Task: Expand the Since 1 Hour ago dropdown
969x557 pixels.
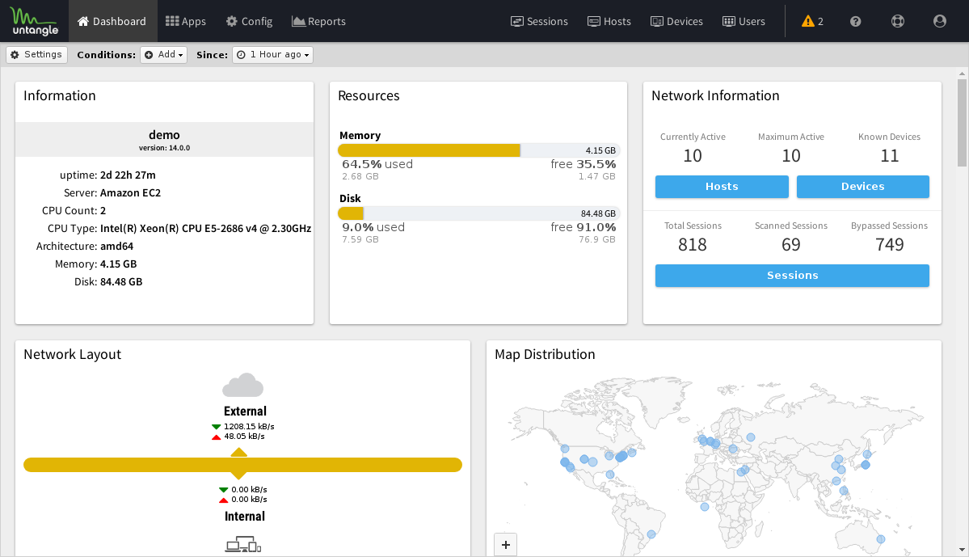Action: pyautogui.click(x=272, y=54)
